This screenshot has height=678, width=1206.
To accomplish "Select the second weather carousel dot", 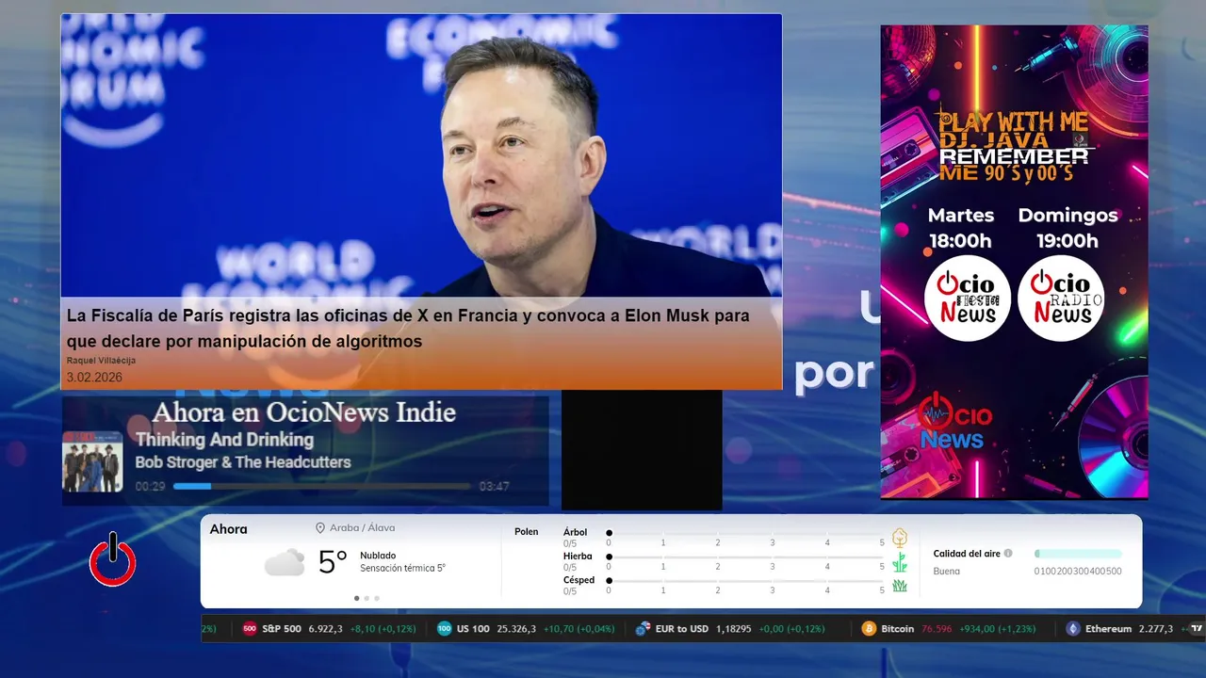I will point(367,598).
